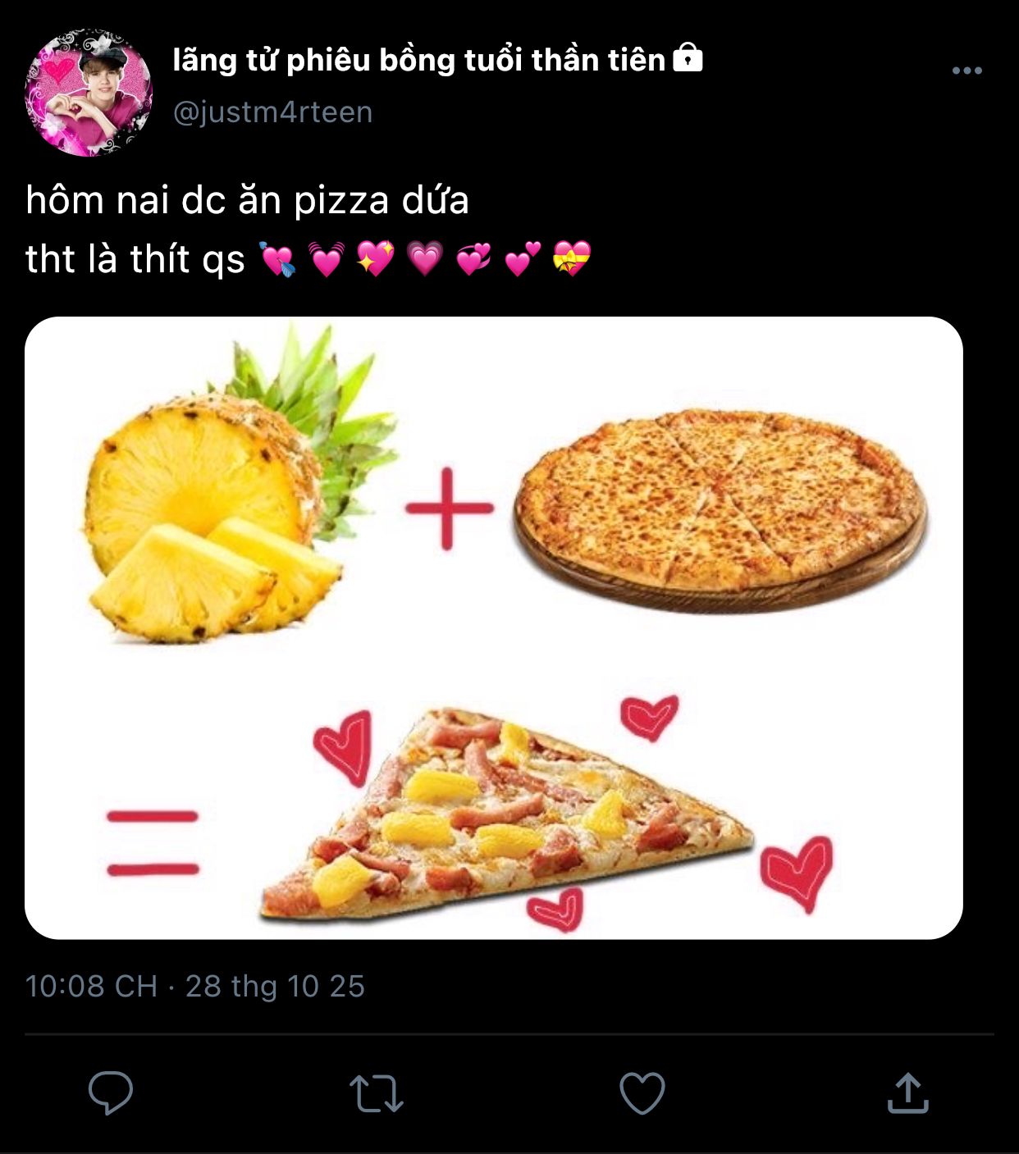1019x1154 pixels.
Task: Click the red plus sign in image
Action: point(449,509)
